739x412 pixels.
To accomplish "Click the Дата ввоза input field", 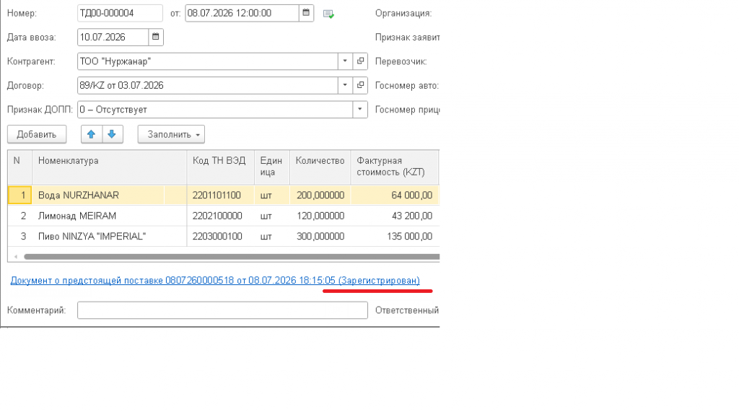I will click(113, 38).
